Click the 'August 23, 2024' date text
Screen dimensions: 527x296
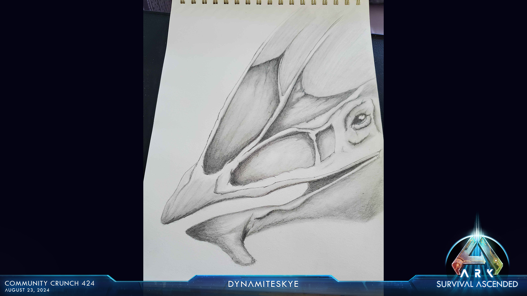tap(27, 290)
